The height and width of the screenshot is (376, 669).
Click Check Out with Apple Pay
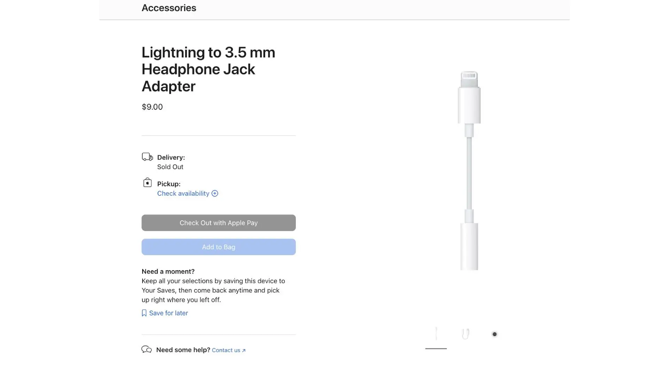click(218, 223)
